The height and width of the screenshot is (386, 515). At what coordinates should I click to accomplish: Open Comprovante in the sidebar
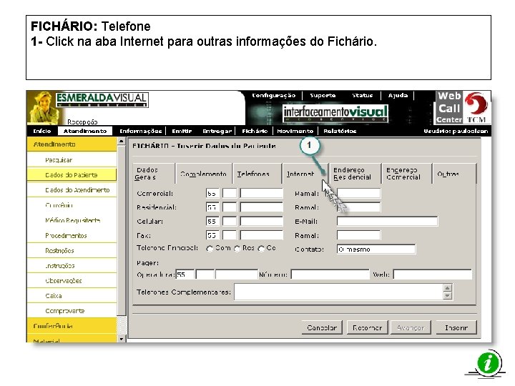coord(72,311)
